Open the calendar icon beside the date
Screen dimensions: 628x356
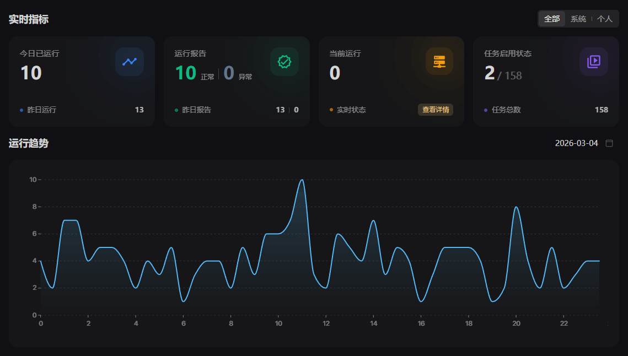point(609,143)
